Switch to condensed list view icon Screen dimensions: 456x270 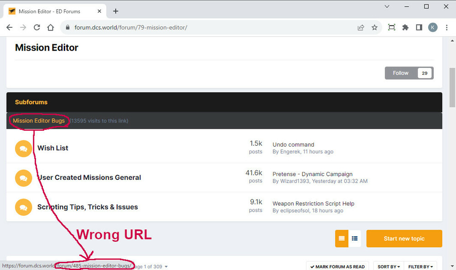click(x=354, y=238)
